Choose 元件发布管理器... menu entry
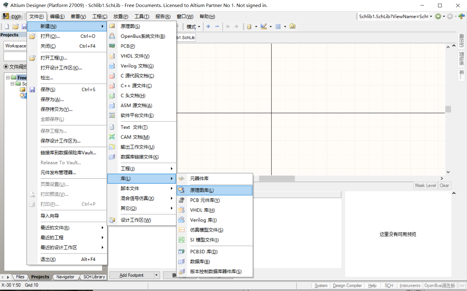The height and width of the screenshot is (291, 467). coord(67,173)
